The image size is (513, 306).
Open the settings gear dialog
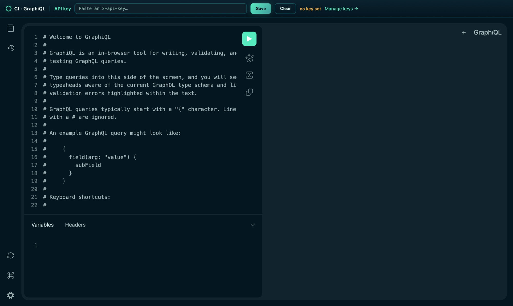11,295
